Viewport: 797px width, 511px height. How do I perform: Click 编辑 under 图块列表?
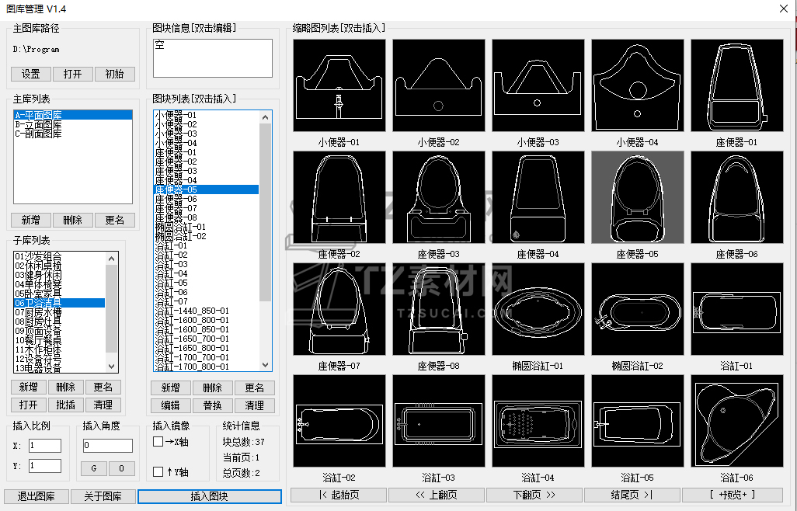pyautogui.click(x=171, y=405)
